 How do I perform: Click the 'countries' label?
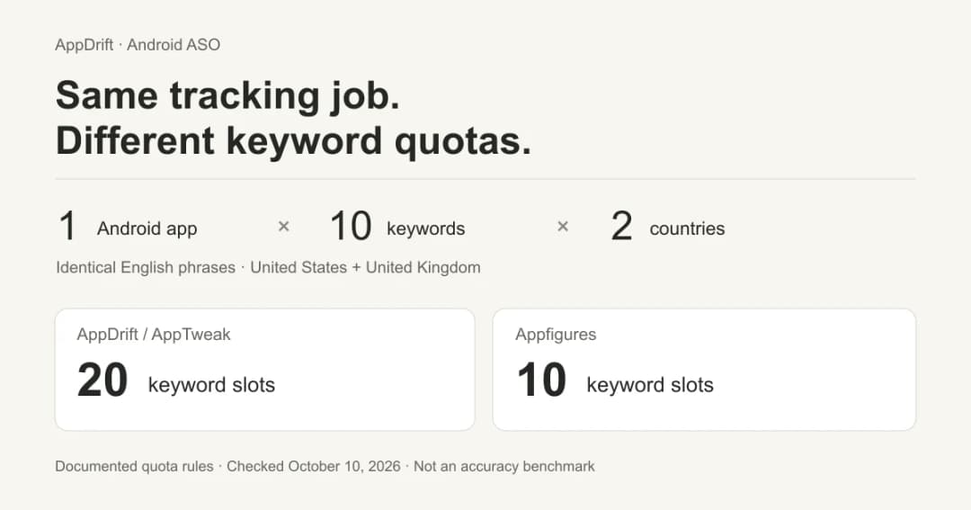(x=687, y=228)
